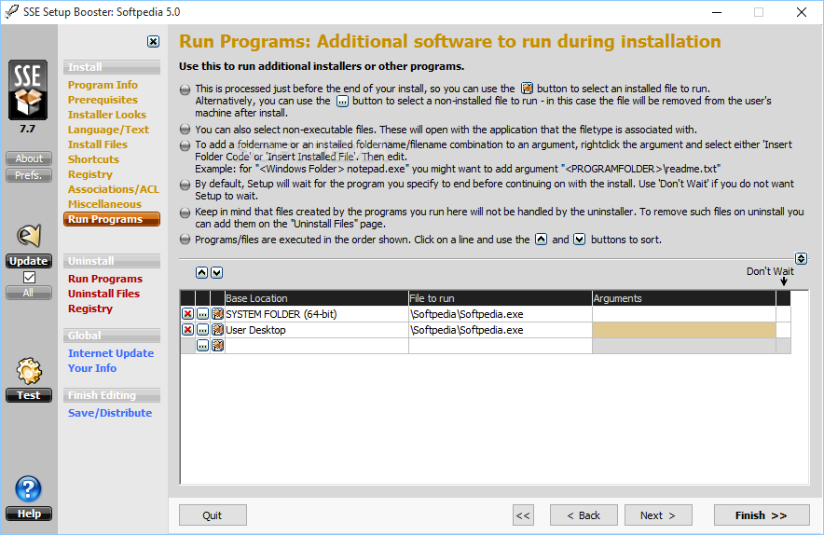The height and width of the screenshot is (535, 824).
Task: Browse non-installed file for the empty row
Action: pos(203,345)
